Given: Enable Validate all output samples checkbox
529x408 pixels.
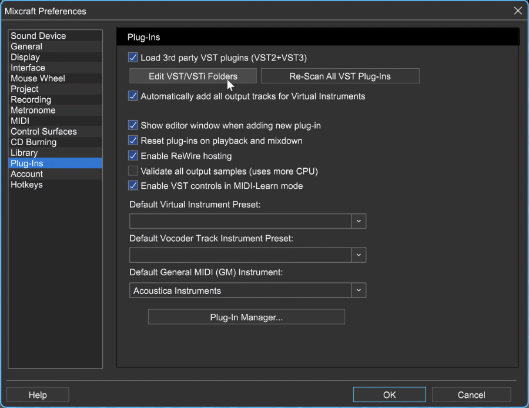Looking at the screenshot, I should click(x=133, y=170).
